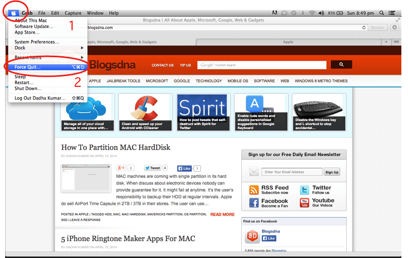
Task: Click the Google +1 button
Action: click(121, 168)
